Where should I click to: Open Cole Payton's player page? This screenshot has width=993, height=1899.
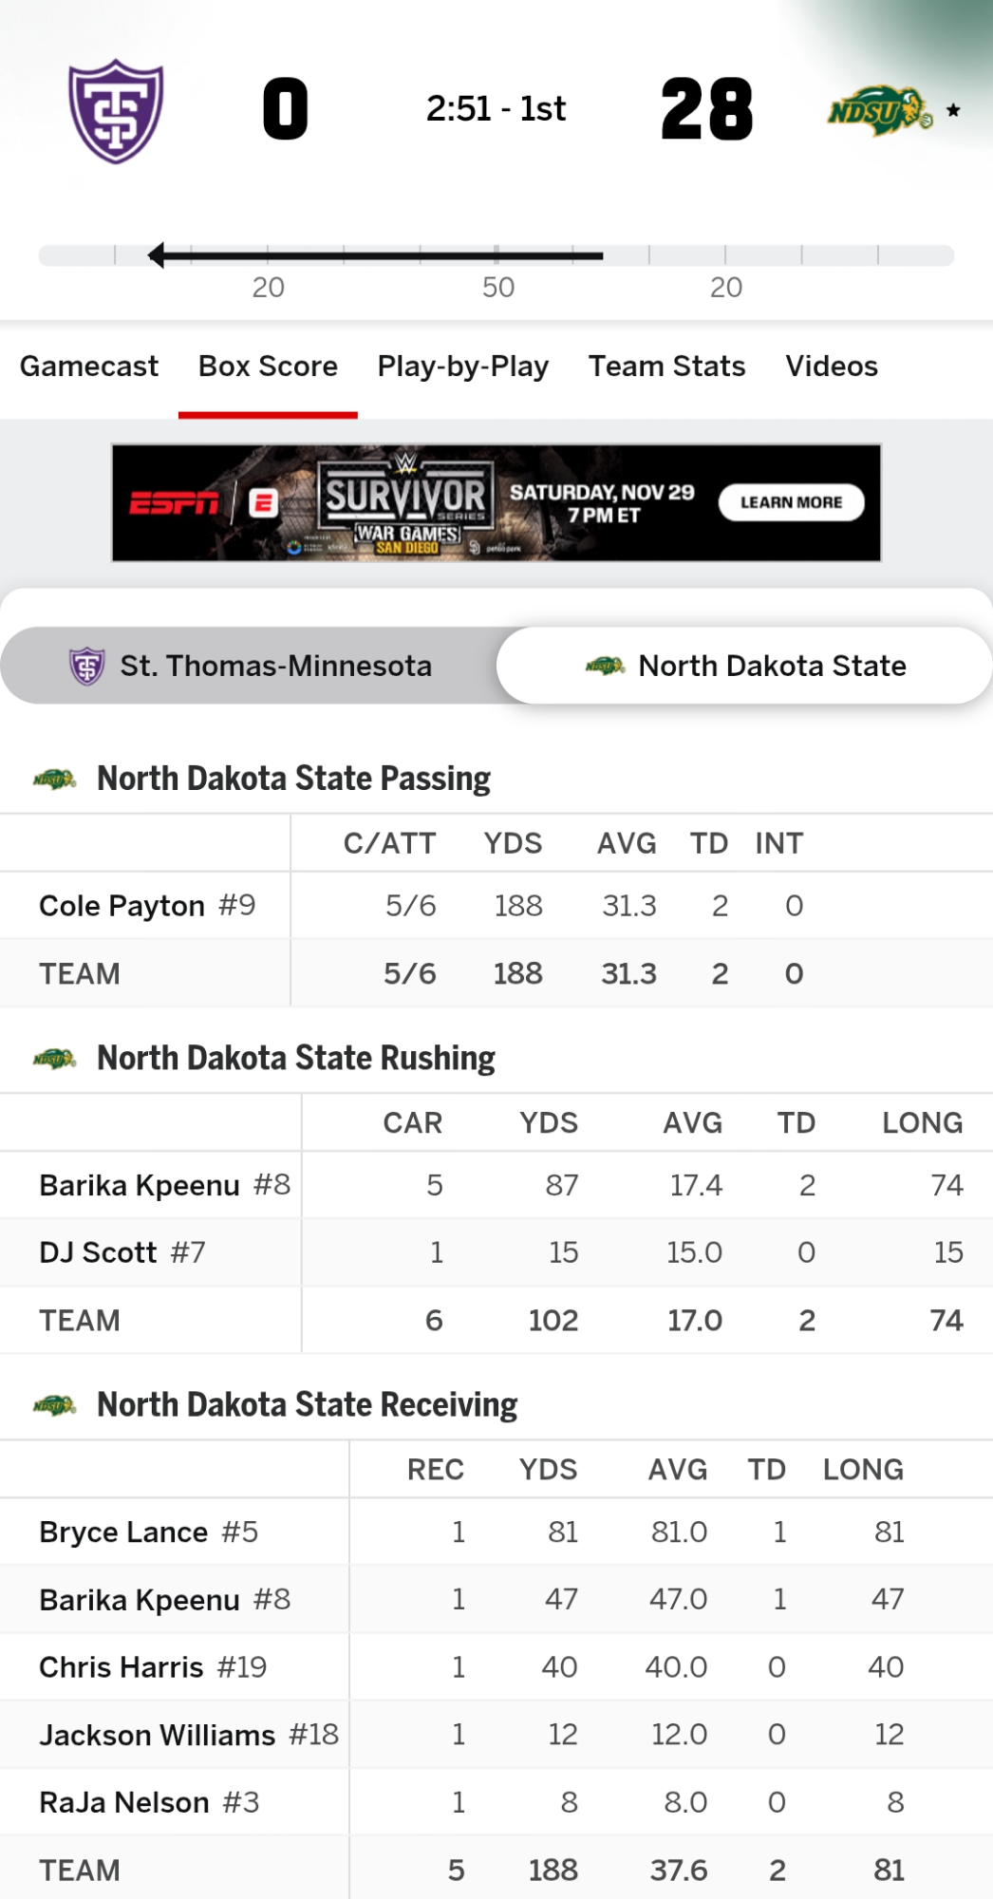[122, 906]
